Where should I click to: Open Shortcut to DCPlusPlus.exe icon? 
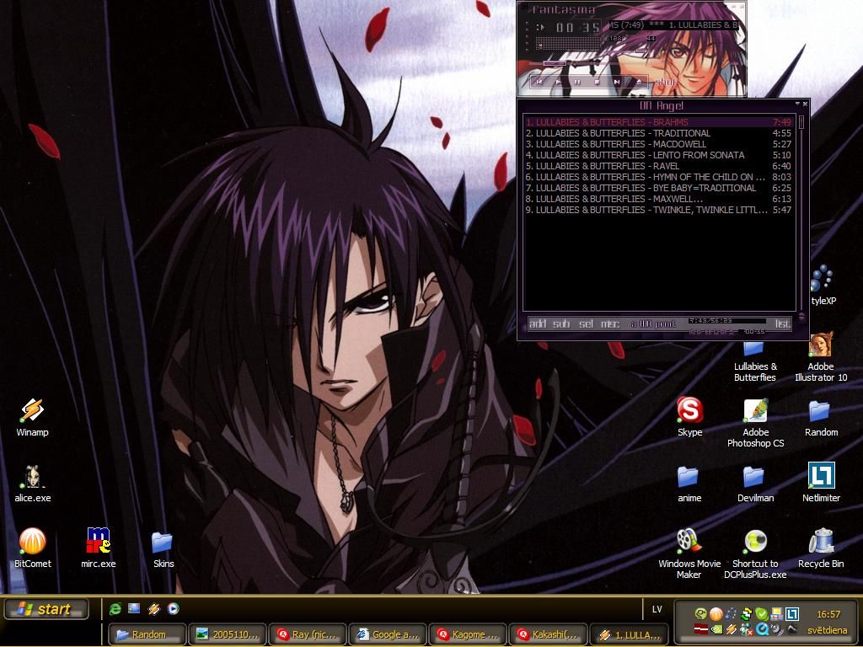755,553
